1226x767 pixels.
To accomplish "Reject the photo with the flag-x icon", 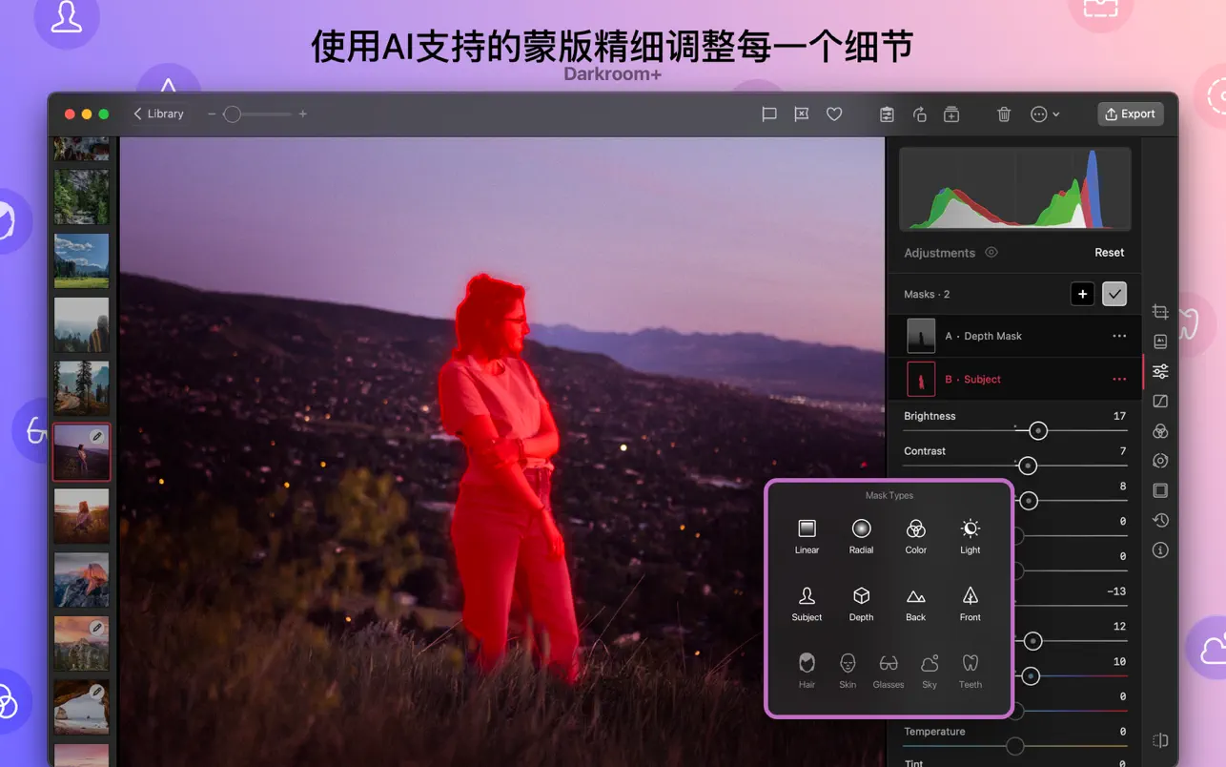I will pos(801,114).
